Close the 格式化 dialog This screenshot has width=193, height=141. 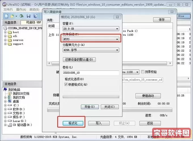click(x=117, y=17)
